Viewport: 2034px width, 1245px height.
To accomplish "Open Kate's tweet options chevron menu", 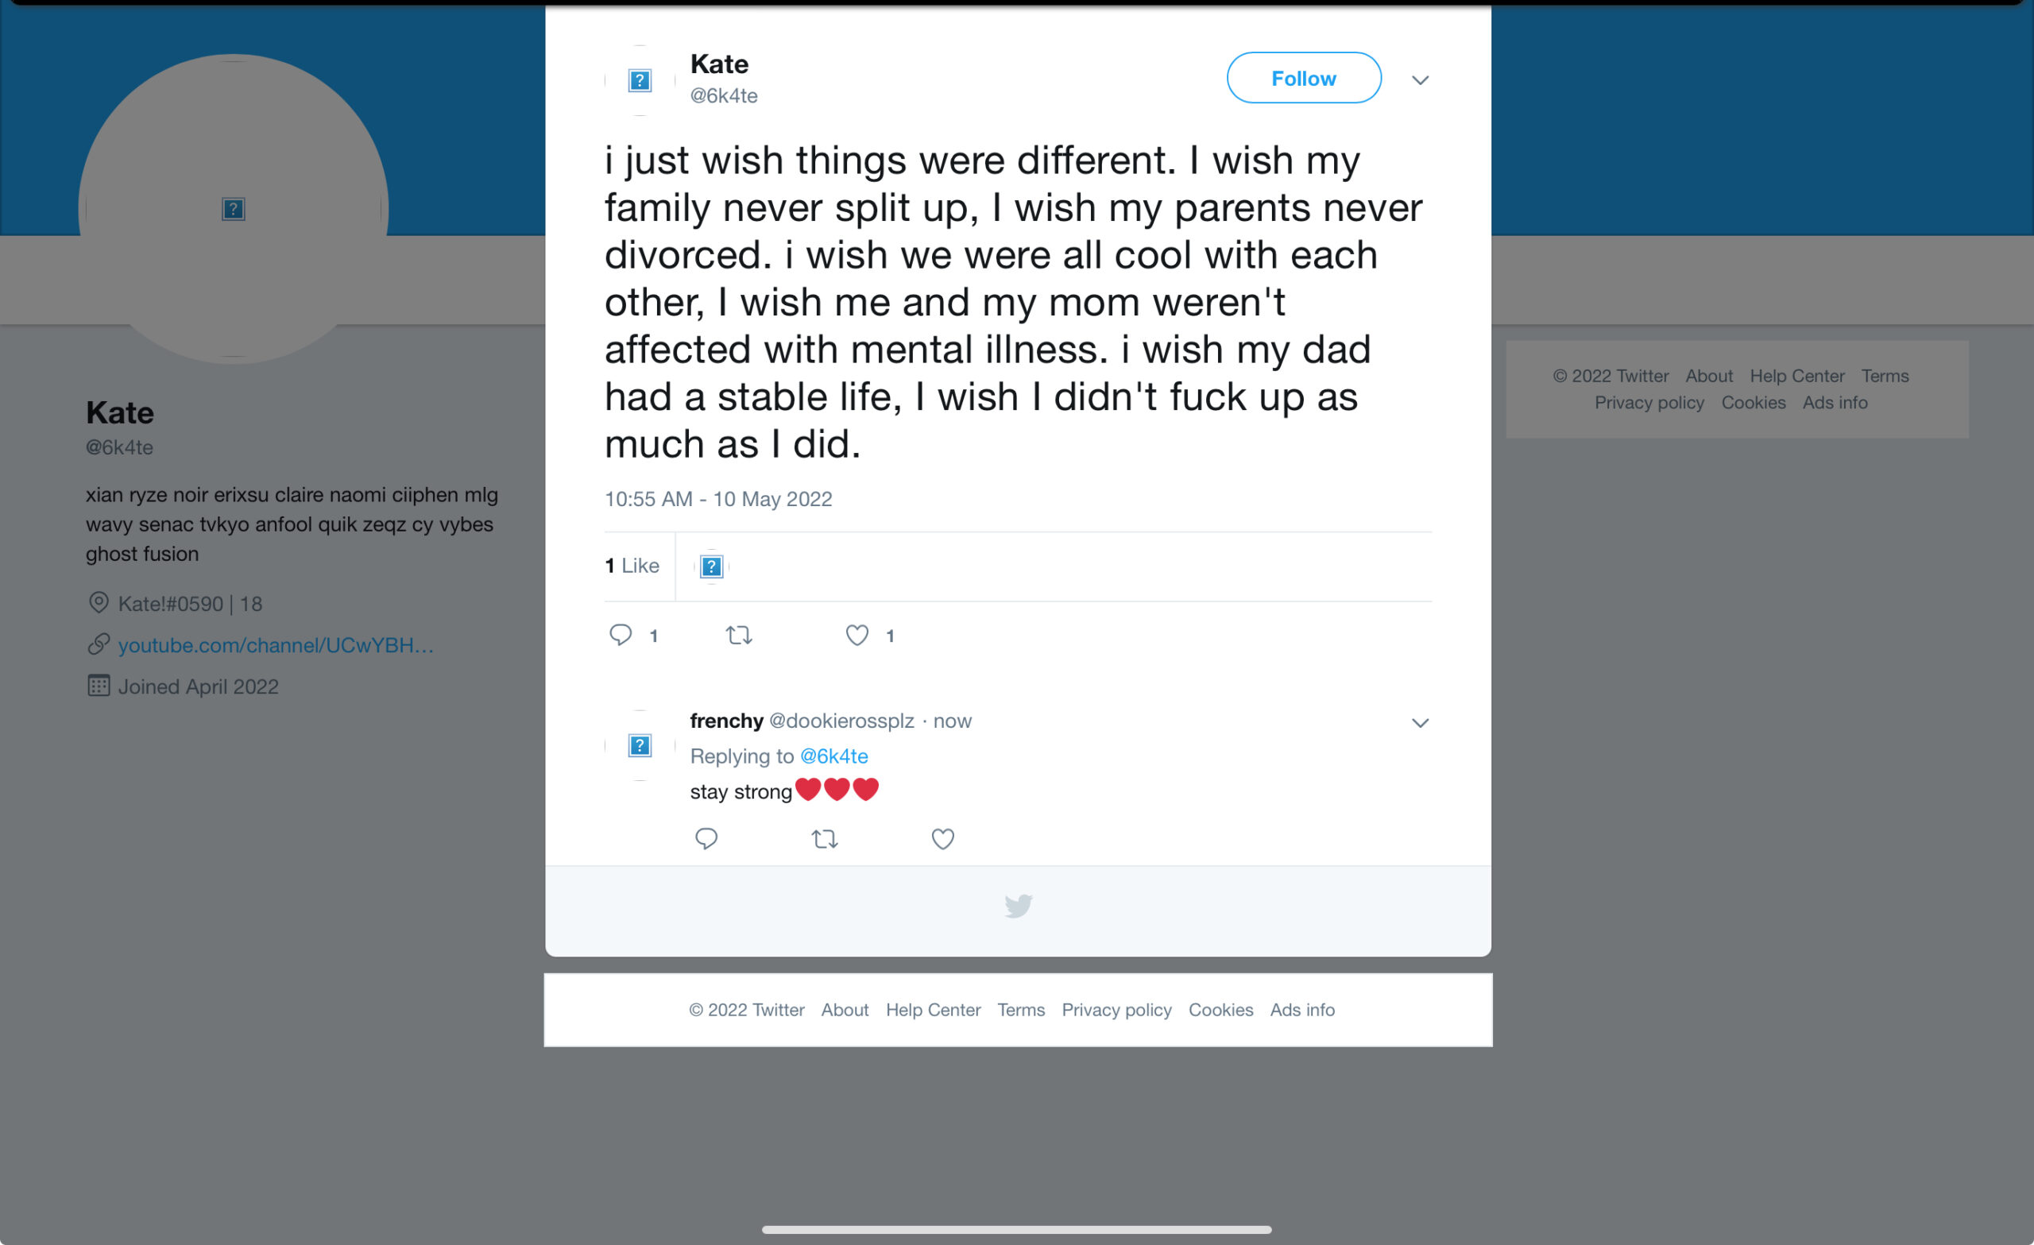I will [x=1420, y=80].
